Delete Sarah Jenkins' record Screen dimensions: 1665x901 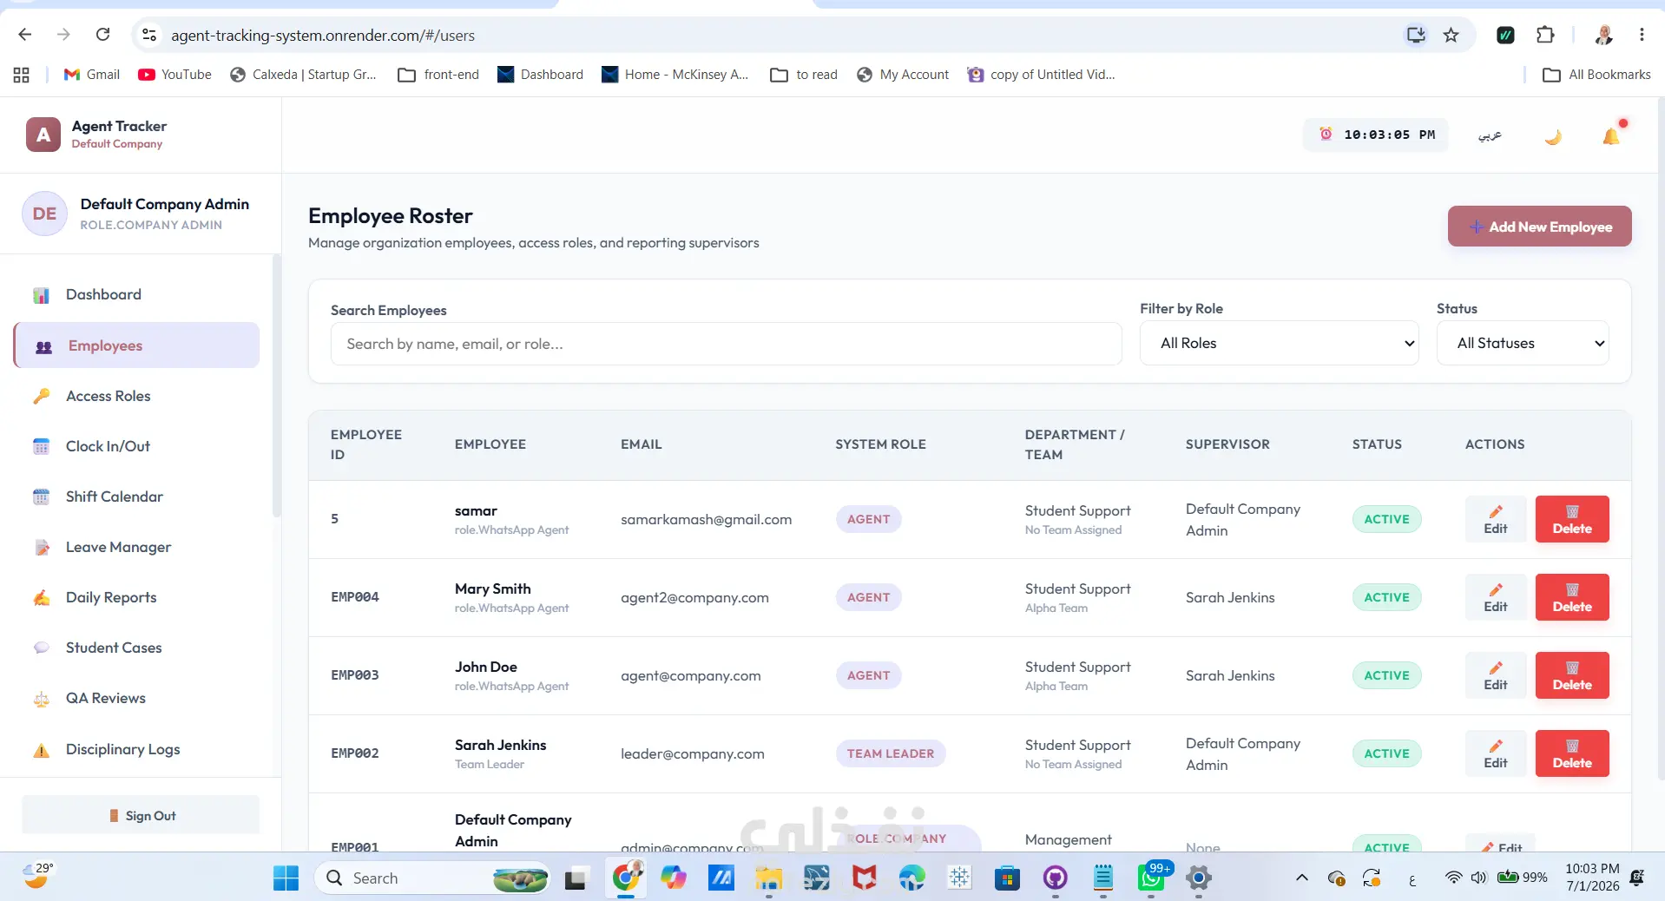pos(1571,753)
